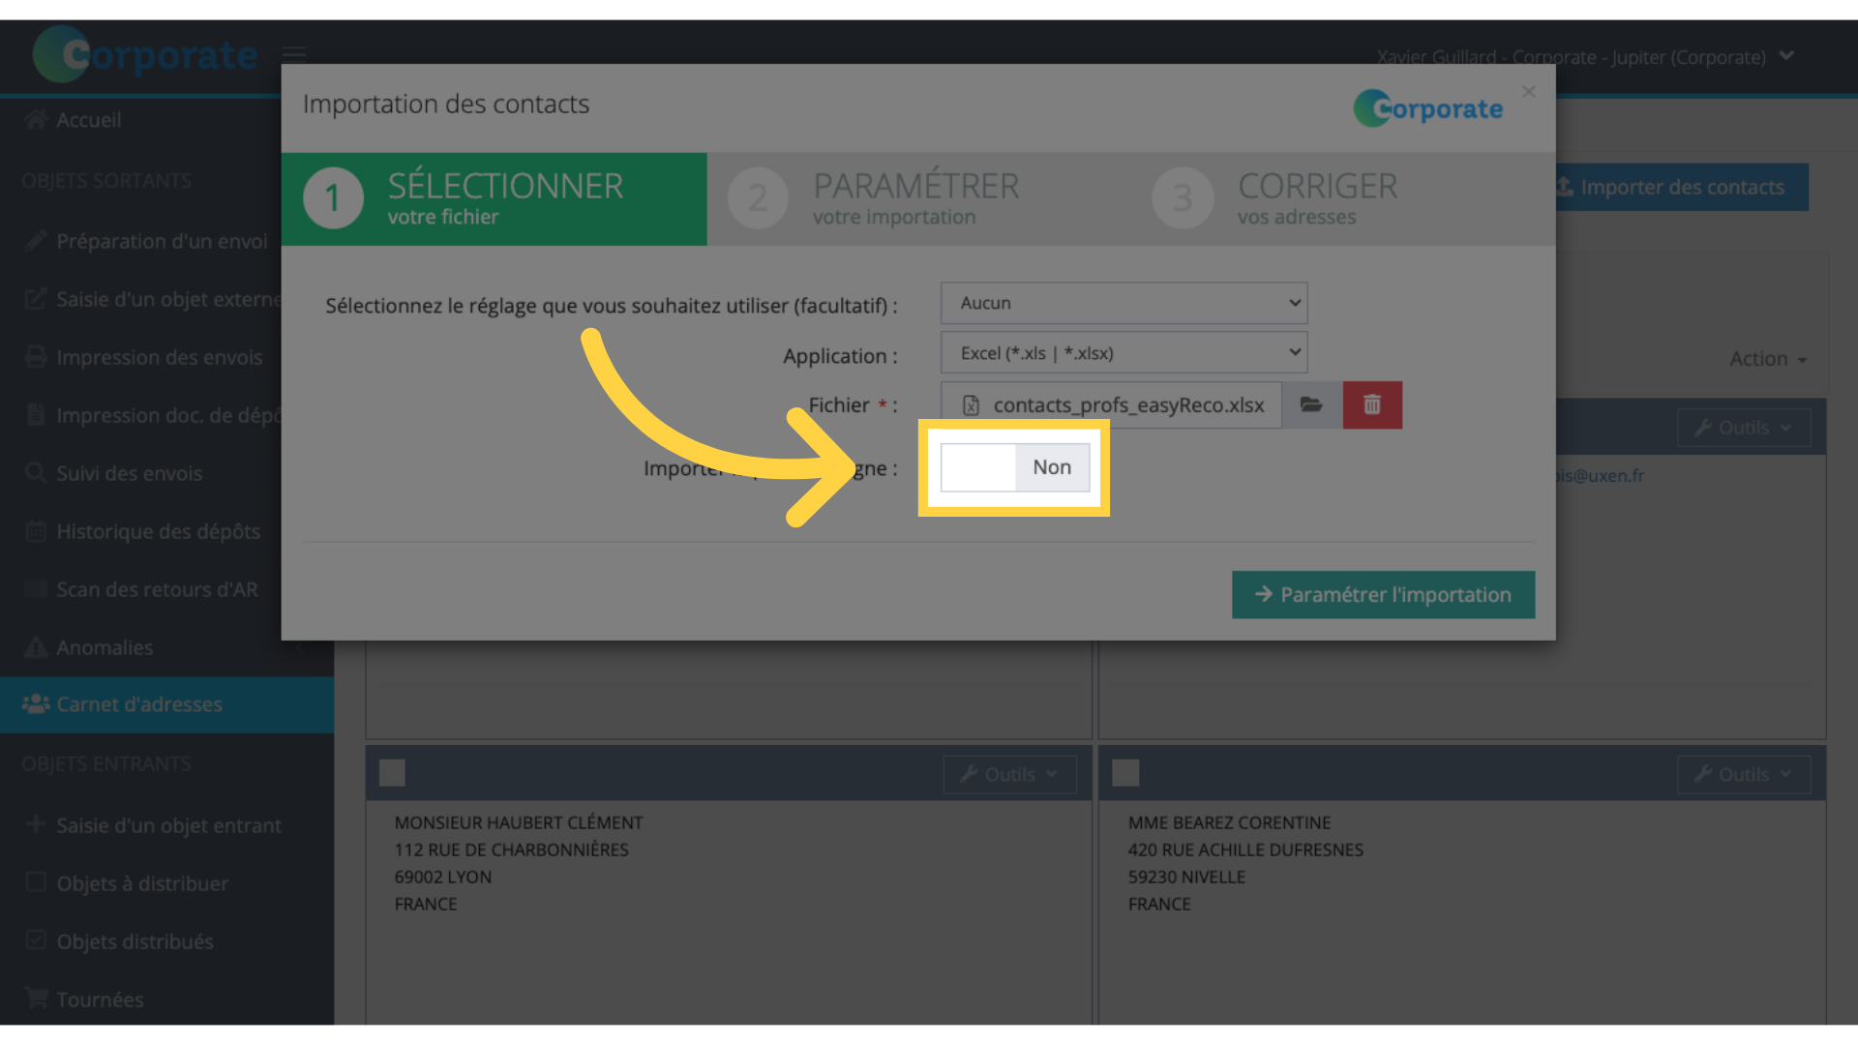Screen dimensions: 1858x1045
Task: Click the printer icon for Impression des envois
Action: click(x=36, y=356)
